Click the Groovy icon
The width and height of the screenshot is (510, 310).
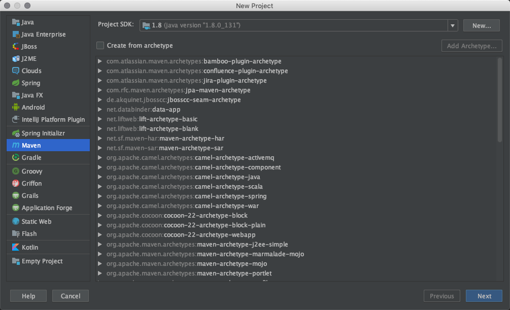16,171
